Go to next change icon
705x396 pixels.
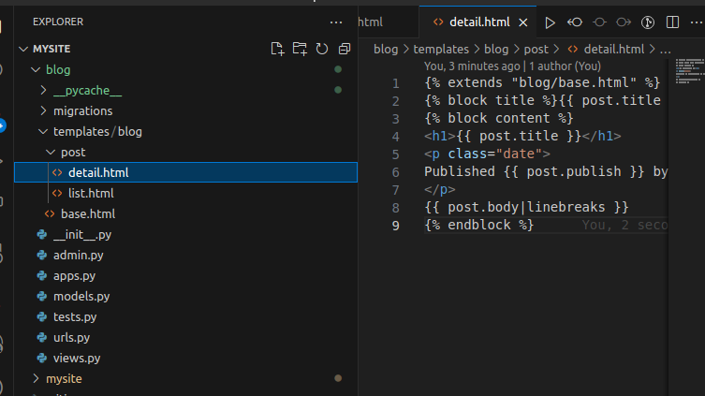[624, 22]
